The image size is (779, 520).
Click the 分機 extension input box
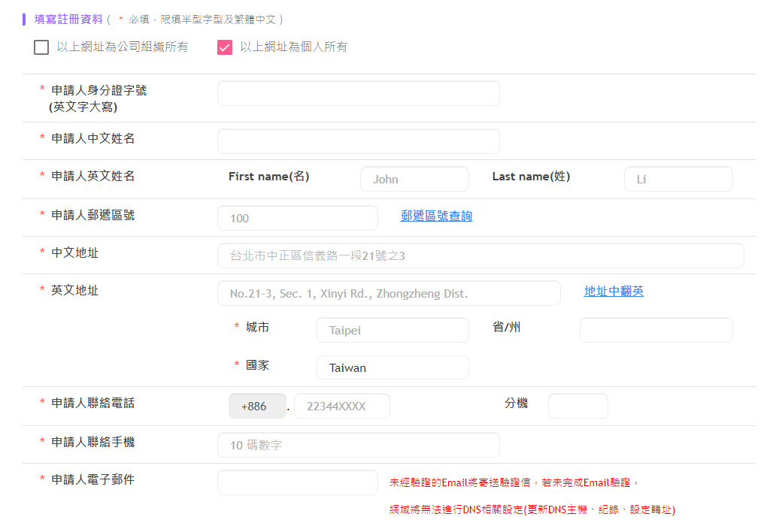coord(577,407)
